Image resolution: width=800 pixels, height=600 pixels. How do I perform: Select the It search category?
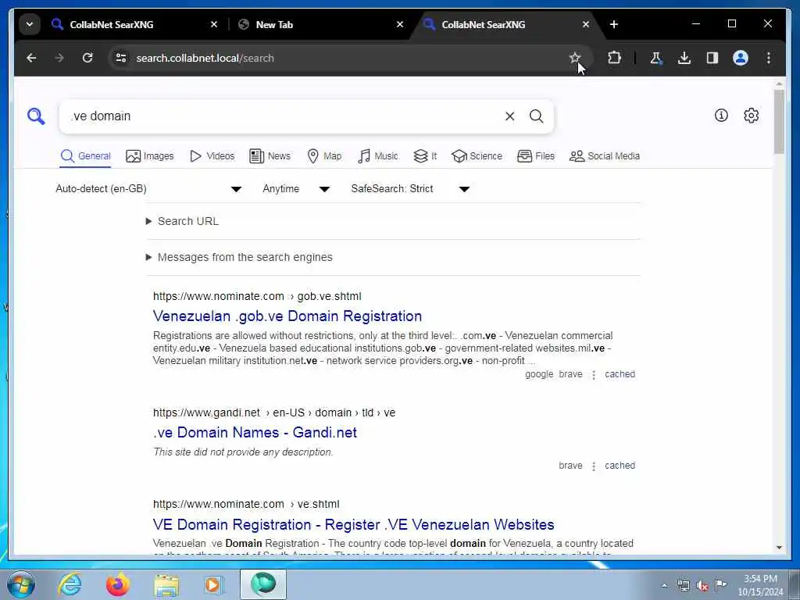425,156
